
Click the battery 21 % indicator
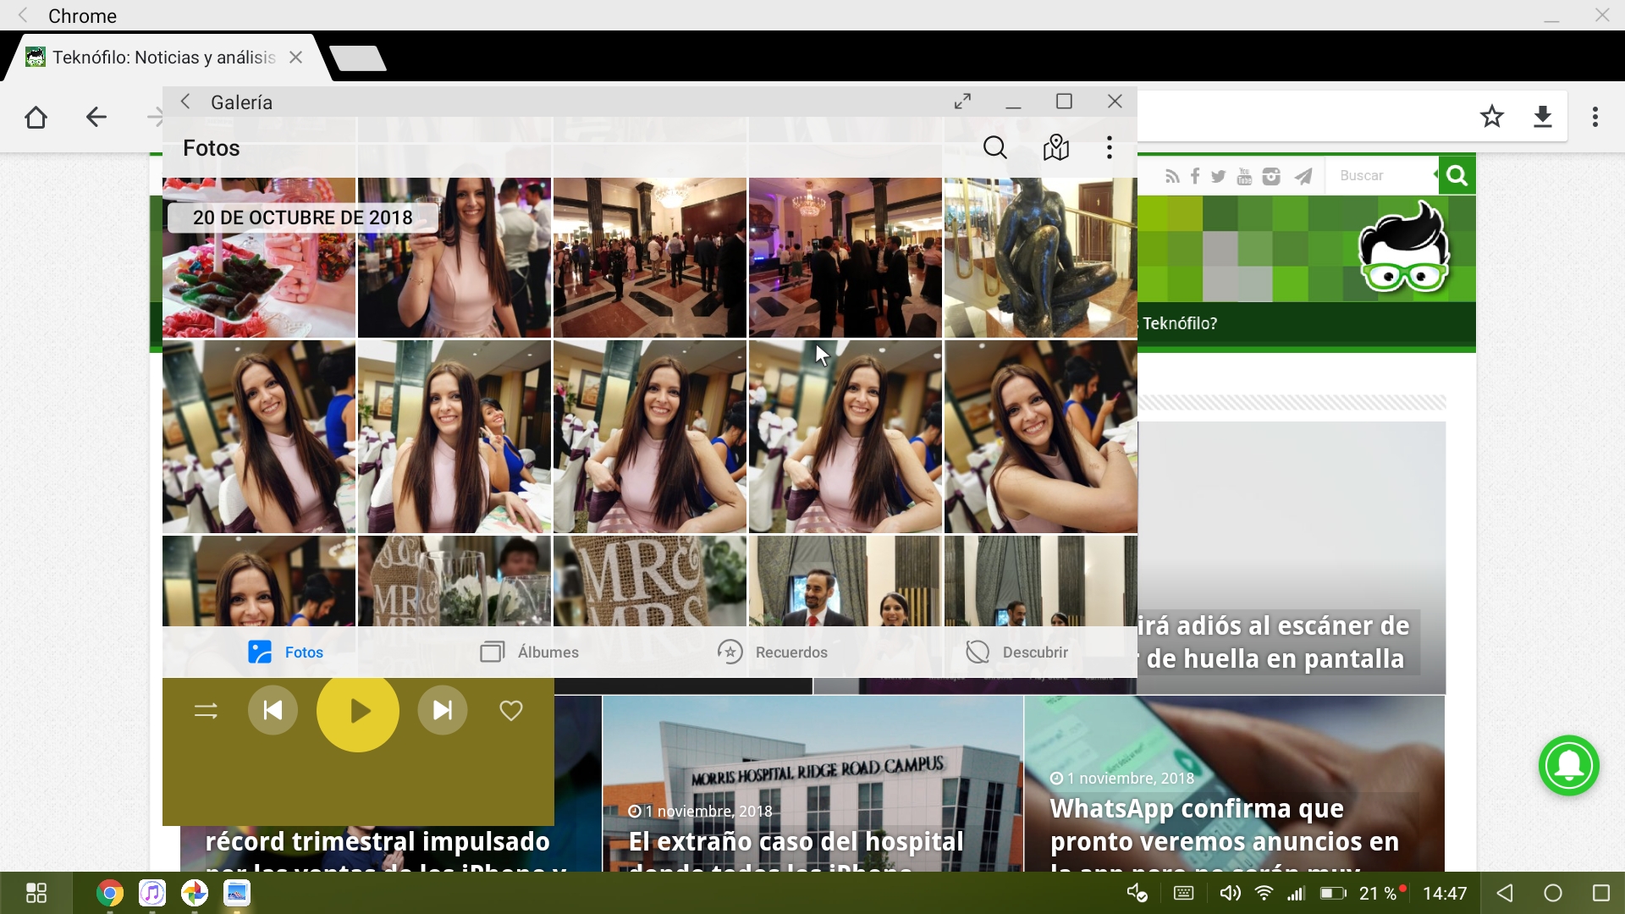pyautogui.click(x=1363, y=893)
